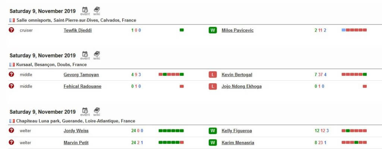This screenshot has height=149, width=382.
Task: View Kevin Bertogal's boxer page
Action: coord(237,75)
